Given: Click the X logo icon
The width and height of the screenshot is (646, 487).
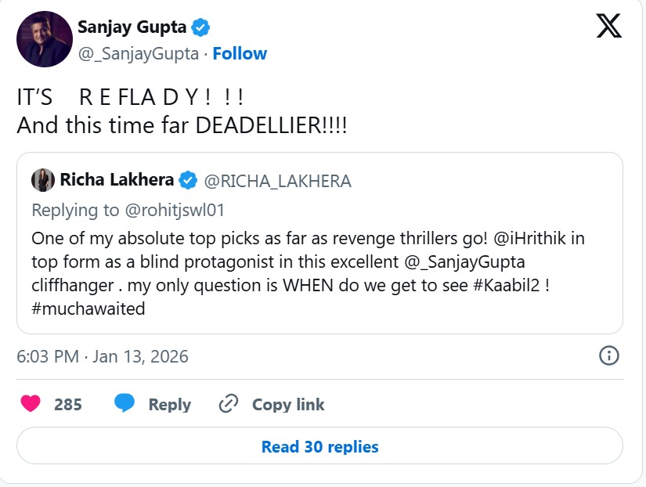Looking at the screenshot, I should pos(608,27).
